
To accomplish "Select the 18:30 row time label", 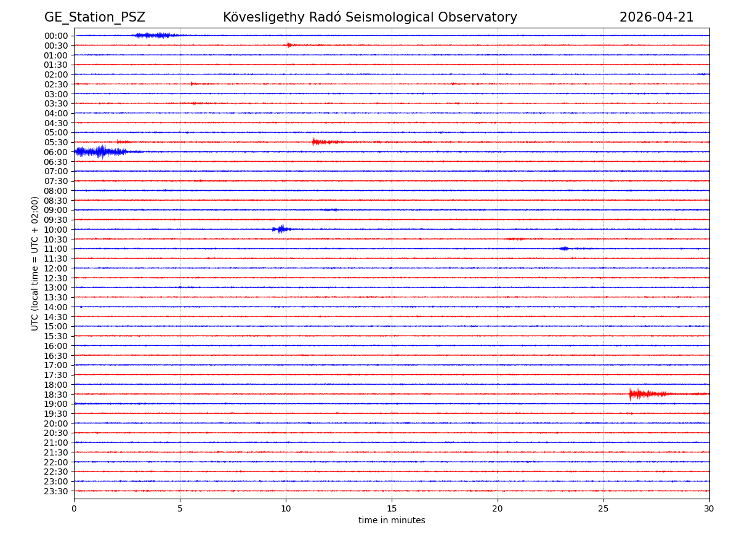I will point(56,394).
